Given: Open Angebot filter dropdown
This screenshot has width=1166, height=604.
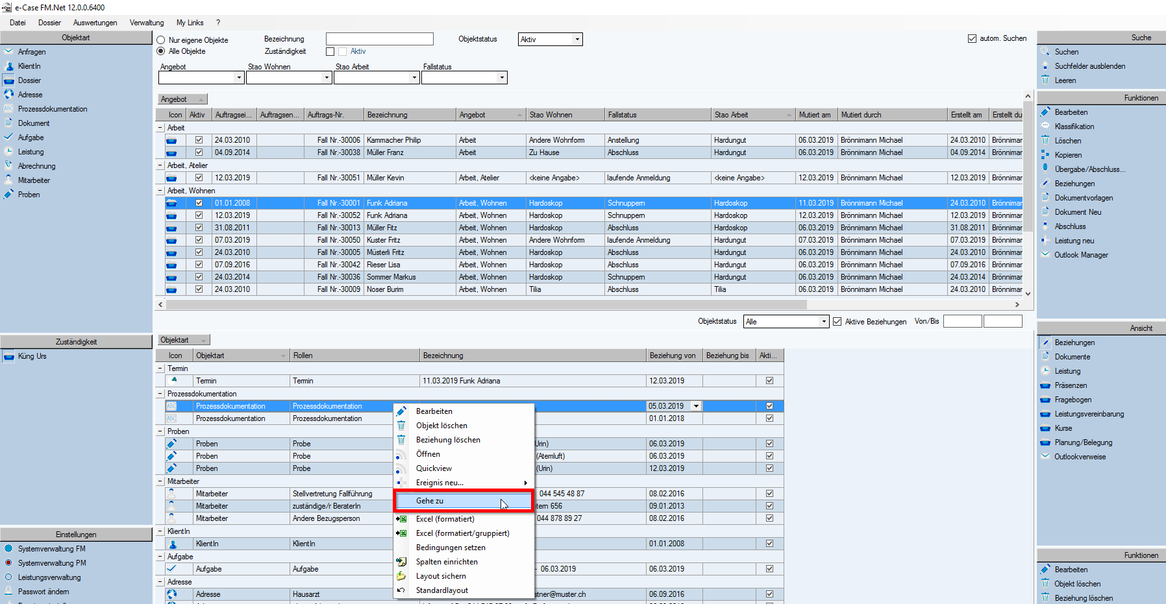Looking at the screenshot, I should [239, 78].
